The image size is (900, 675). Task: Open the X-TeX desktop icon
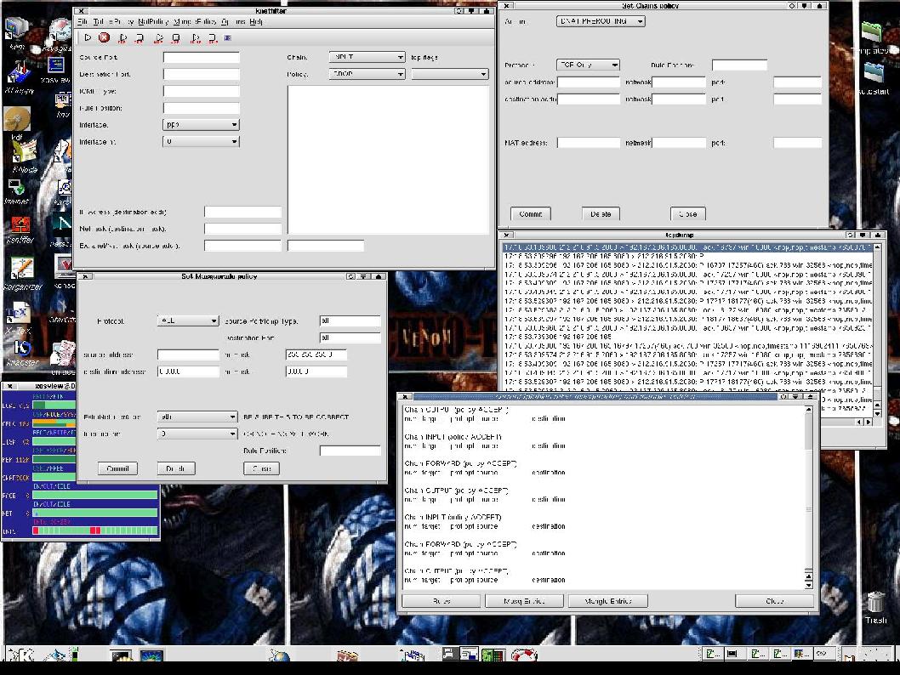click(18, 318)
